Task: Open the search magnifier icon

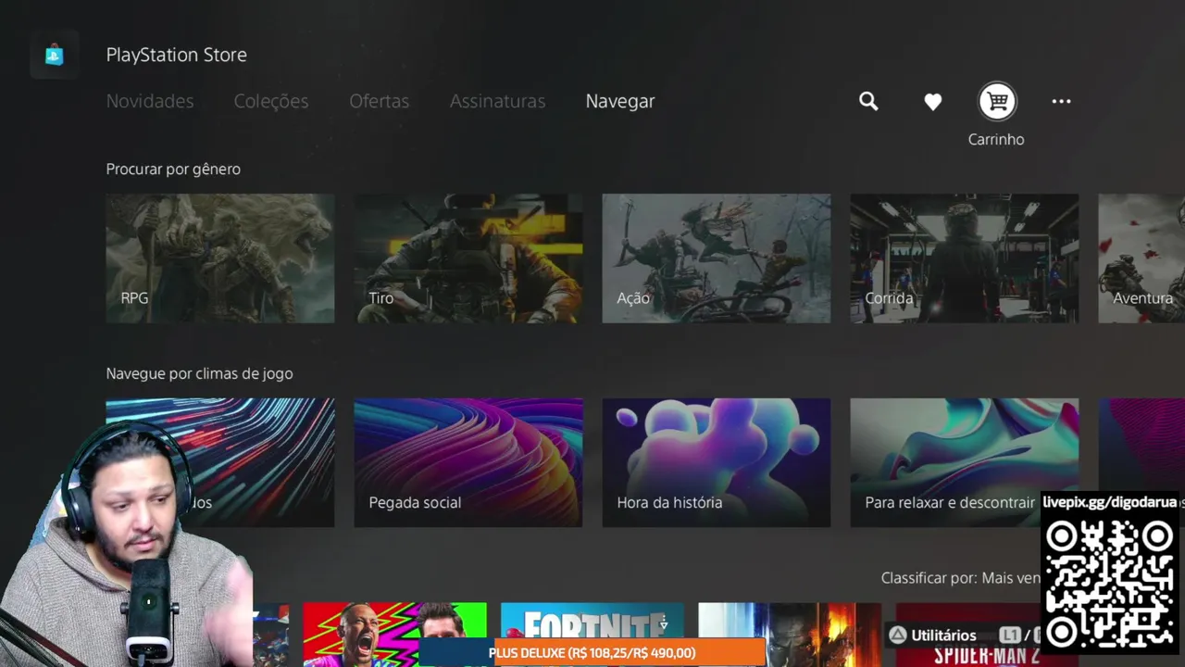Action: click(x=868, y=101)
